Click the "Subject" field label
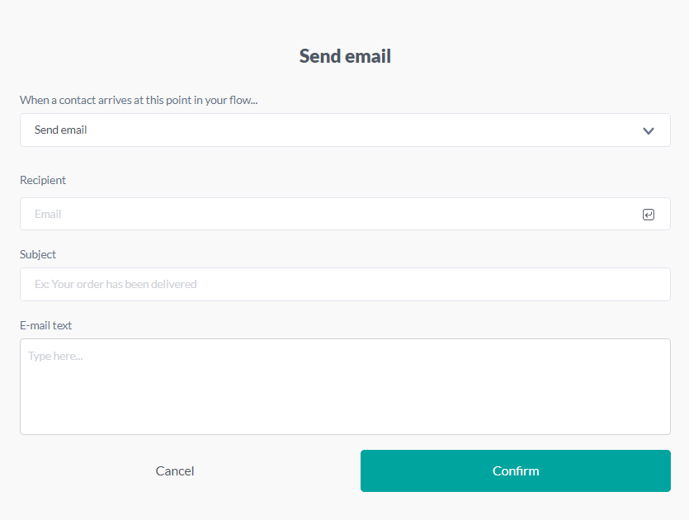Viewport: 689px width, 520px height. tap(38, 254)
